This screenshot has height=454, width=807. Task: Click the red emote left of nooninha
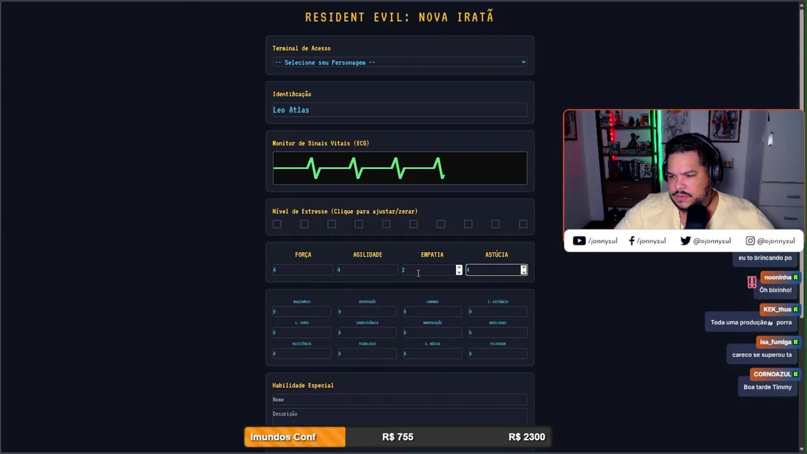pyautogui.click(x=752, y=282)
